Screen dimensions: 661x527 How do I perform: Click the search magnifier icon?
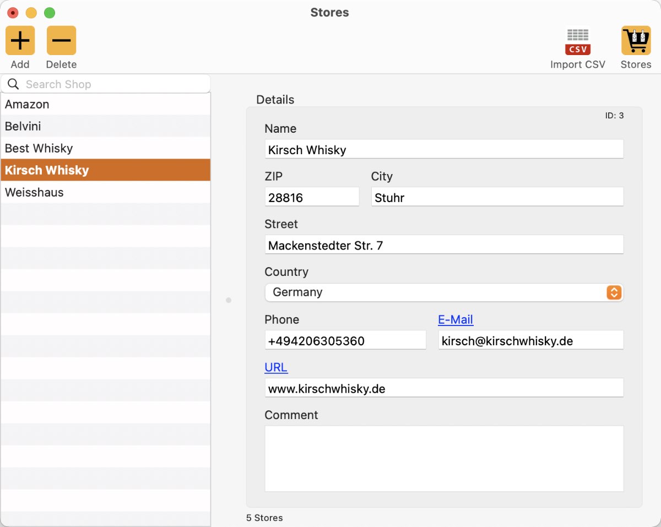click(13, 84)
